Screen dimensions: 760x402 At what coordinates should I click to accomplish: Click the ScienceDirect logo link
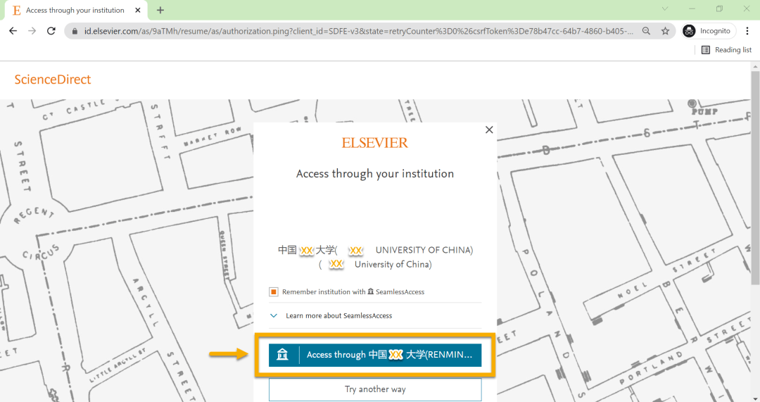(x=53, y=80)
